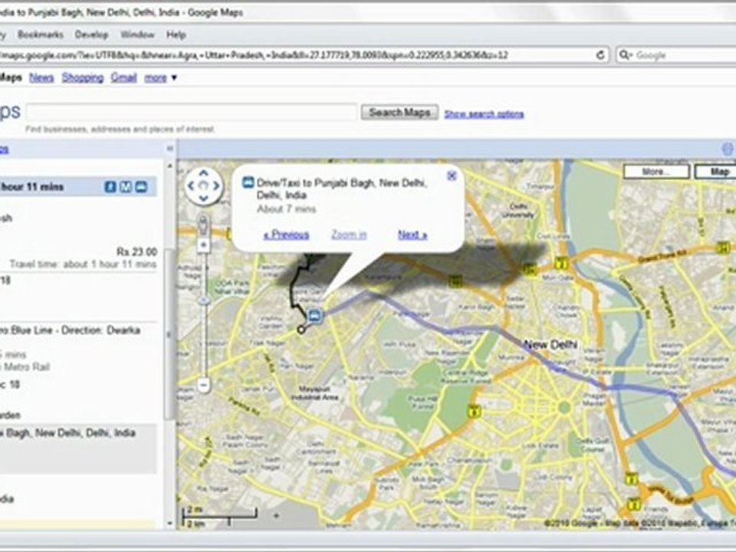Click the 'Drive/Taxi to Punjabi Bagh' bubble title

tap(342, 189)
